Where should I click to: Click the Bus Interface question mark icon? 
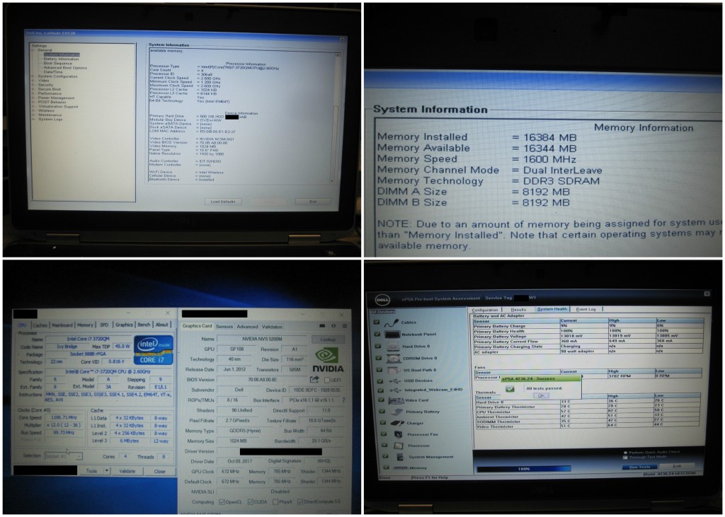tap(343, 400)
